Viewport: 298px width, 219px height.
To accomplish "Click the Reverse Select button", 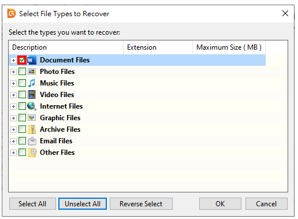I will [141, 204].
